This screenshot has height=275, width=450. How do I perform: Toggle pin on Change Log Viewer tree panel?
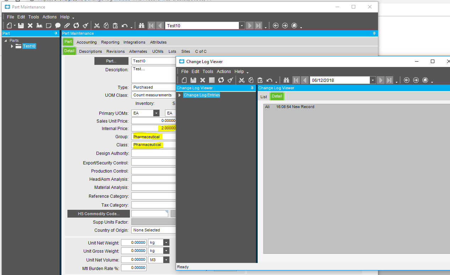pos(252,88)
